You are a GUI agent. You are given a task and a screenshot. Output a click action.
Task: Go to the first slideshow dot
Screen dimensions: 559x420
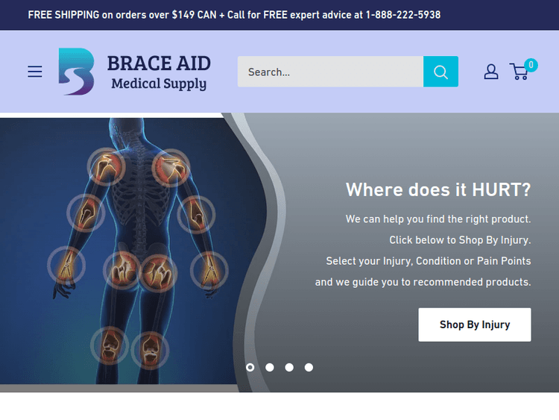[x=250, y=367]
